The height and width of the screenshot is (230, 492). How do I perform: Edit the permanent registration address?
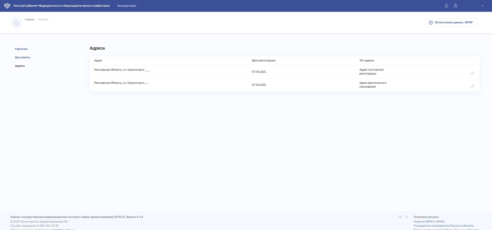pos(472,73)
